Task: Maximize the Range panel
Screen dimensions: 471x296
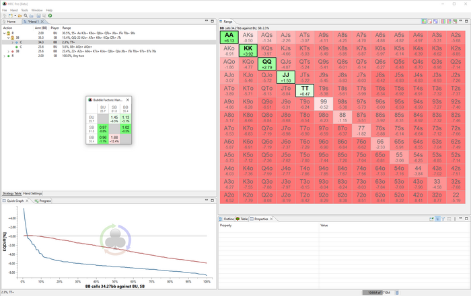Action: click(x=466, y=21)
